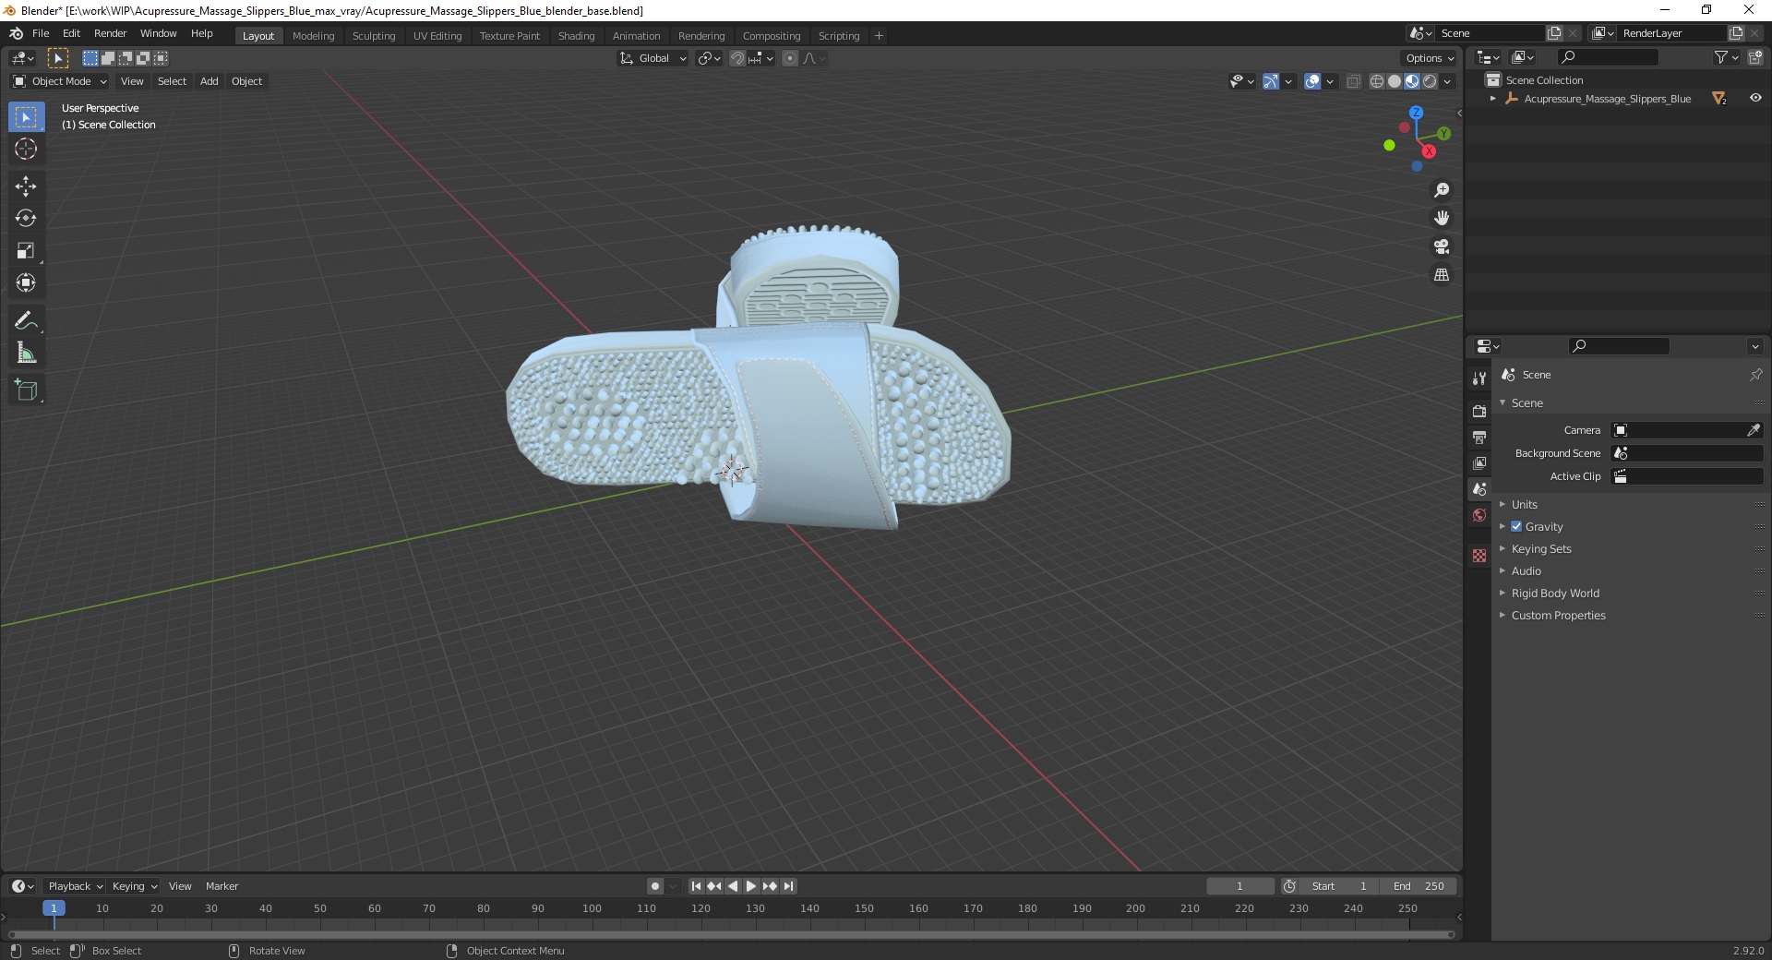Click the End frame value field
The width and height of the screenshot is (1772, 960).
tap(1419, 886)
